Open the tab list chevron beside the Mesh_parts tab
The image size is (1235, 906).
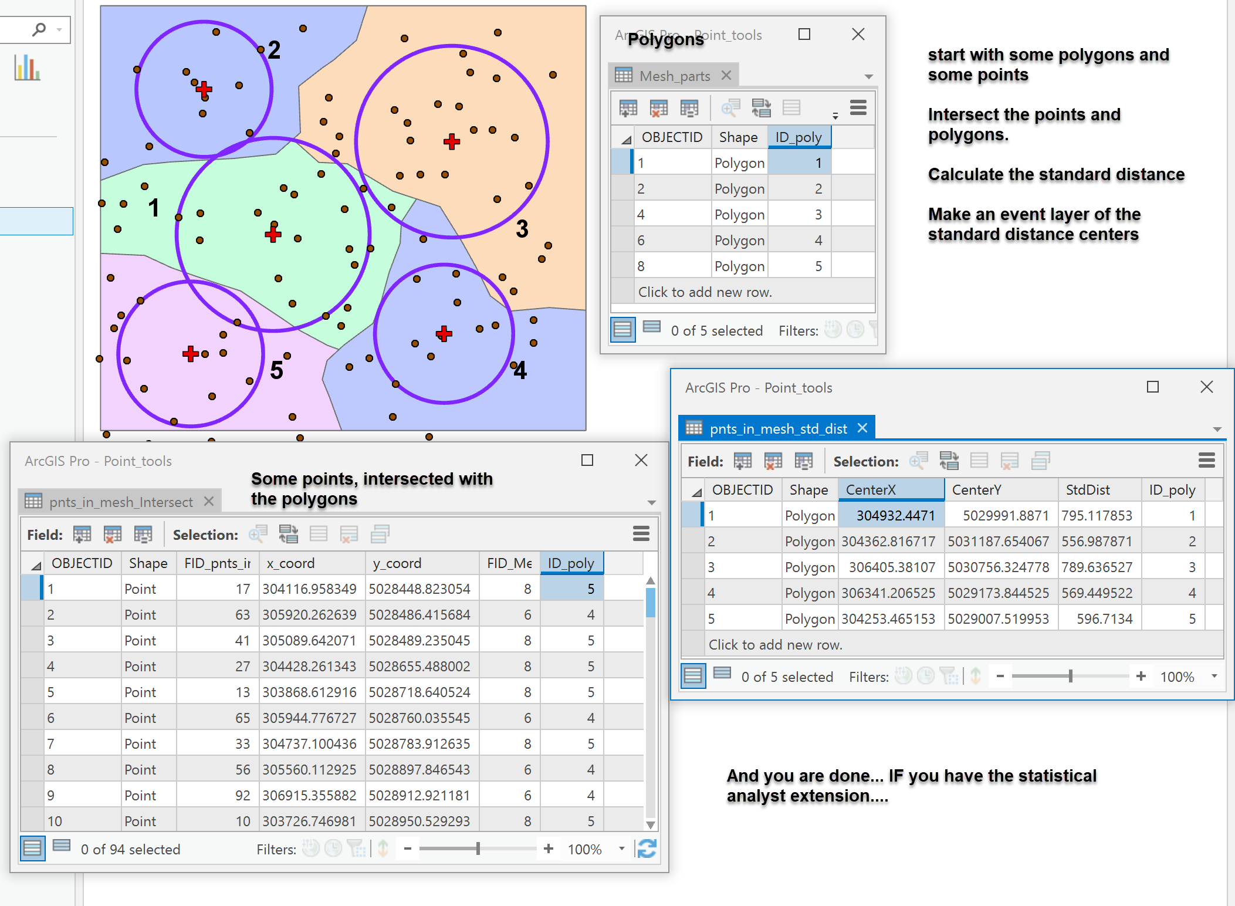(x=868, y=76)
